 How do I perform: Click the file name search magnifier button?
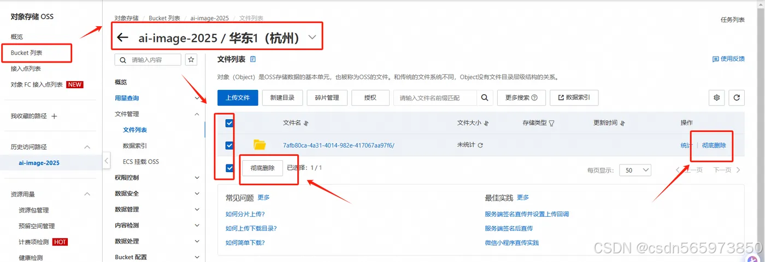pos(484,98)
